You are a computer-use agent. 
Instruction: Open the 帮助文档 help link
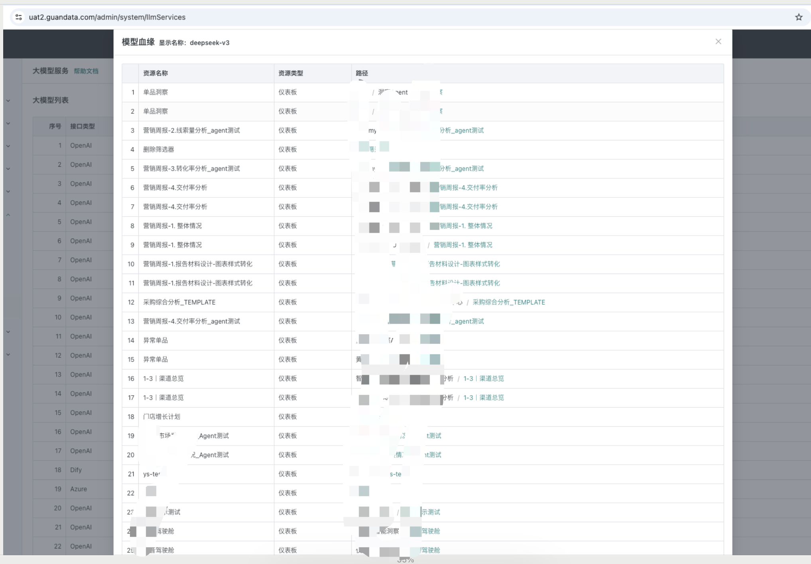tap(86, 71)
